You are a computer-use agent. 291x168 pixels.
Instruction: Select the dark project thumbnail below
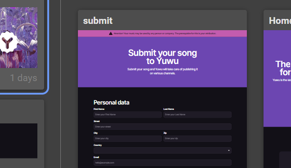coord(18,141)
